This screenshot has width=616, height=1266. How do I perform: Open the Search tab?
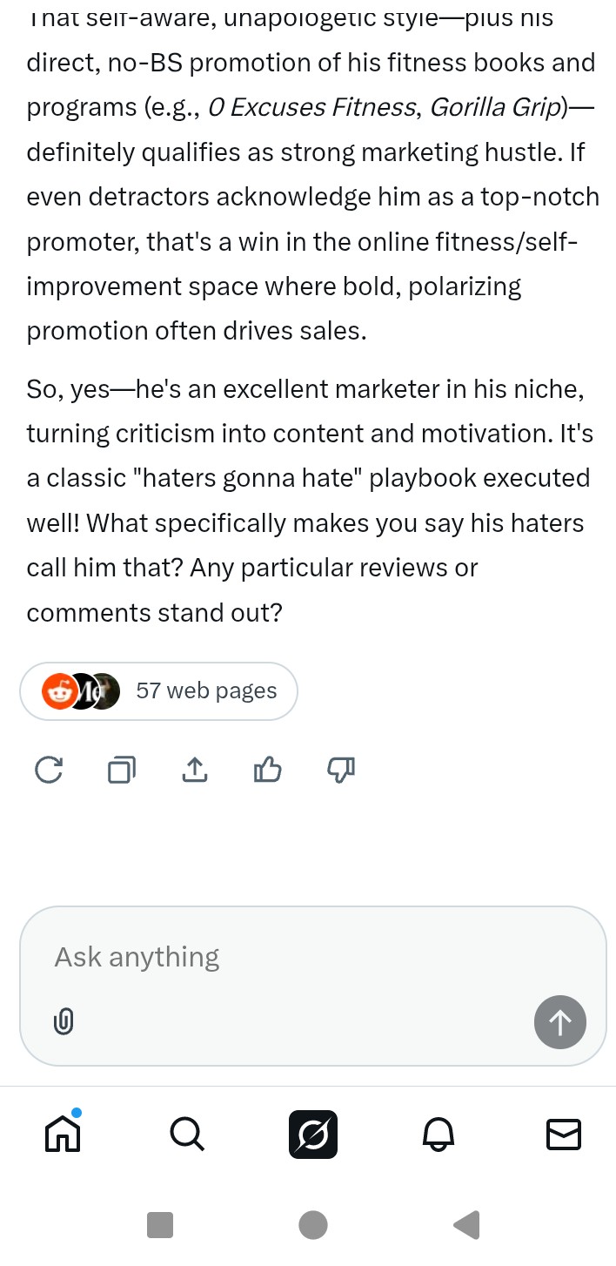point(187,1134)
